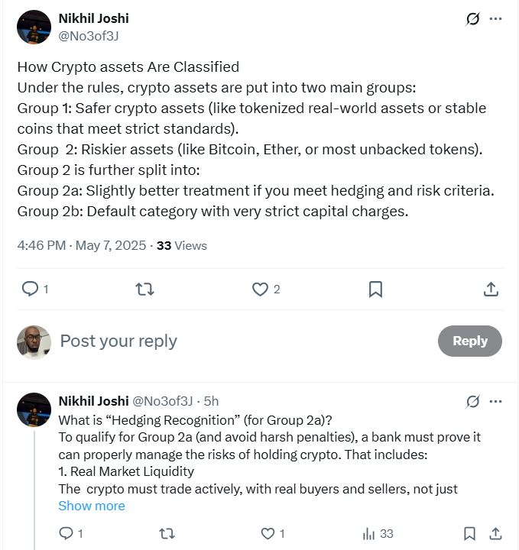Bookmark the main post

tap(375, 289)
